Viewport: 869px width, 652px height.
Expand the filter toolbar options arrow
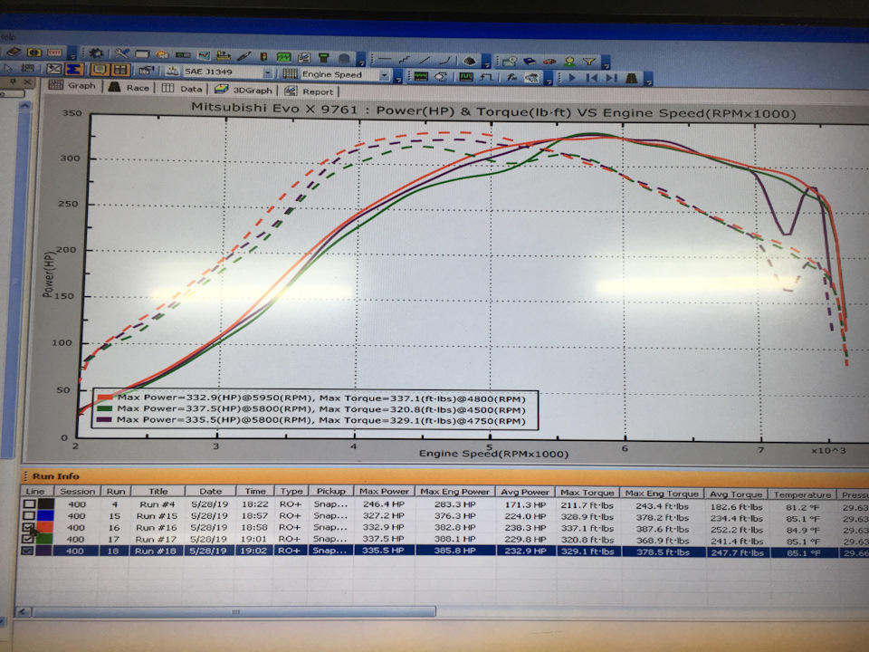click(606, 63)
